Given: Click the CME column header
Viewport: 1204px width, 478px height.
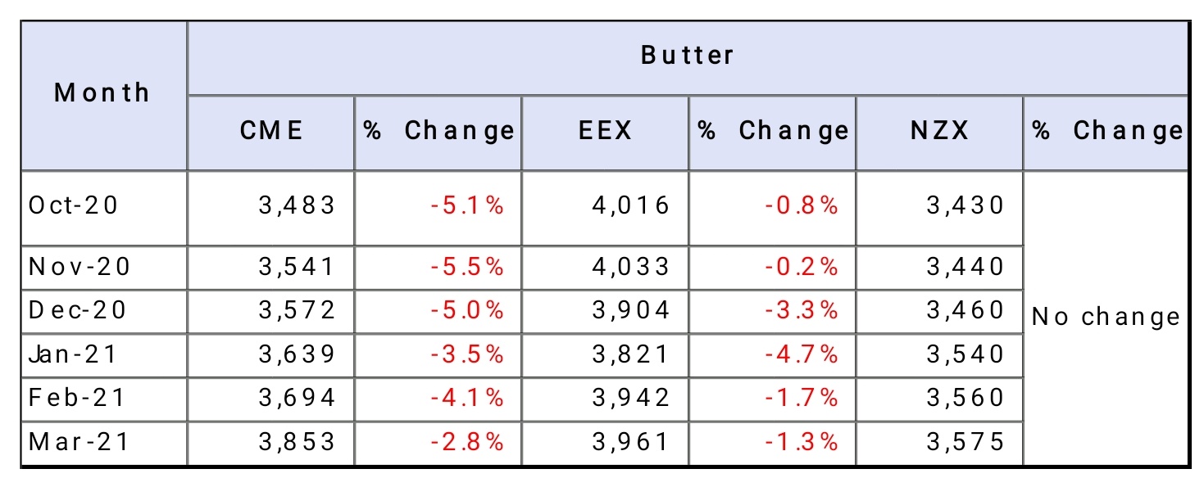Looking at the screenshot, I should 271,131.
